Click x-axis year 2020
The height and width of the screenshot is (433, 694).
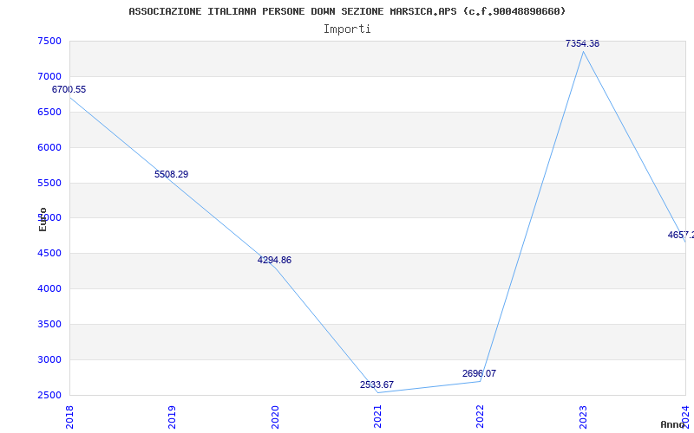point(275,417)
